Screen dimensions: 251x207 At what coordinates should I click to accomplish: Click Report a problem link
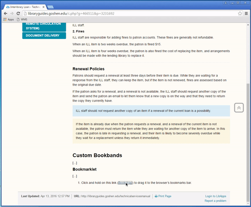click(215, 201)
